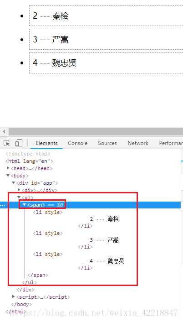
Task: Activate the inspect element picker icon
Action: click(x=7, y=143)
